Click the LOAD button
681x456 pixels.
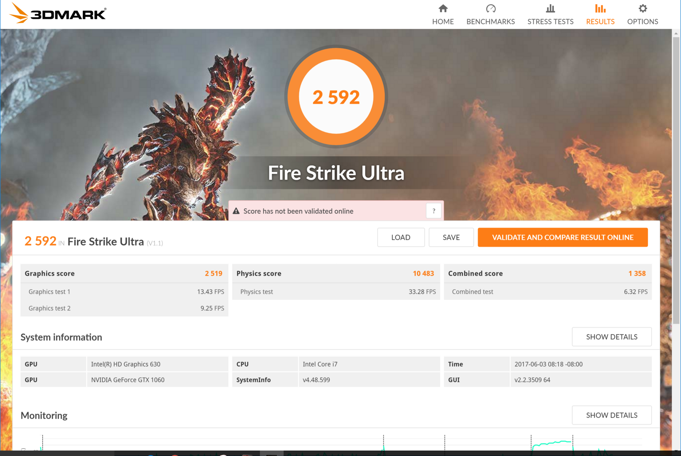coord(401,237)
